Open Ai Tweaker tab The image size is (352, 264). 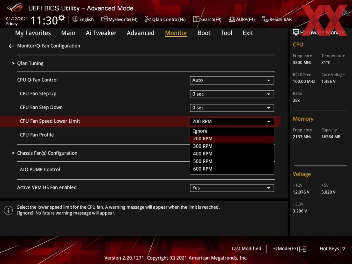pos(101,33)
